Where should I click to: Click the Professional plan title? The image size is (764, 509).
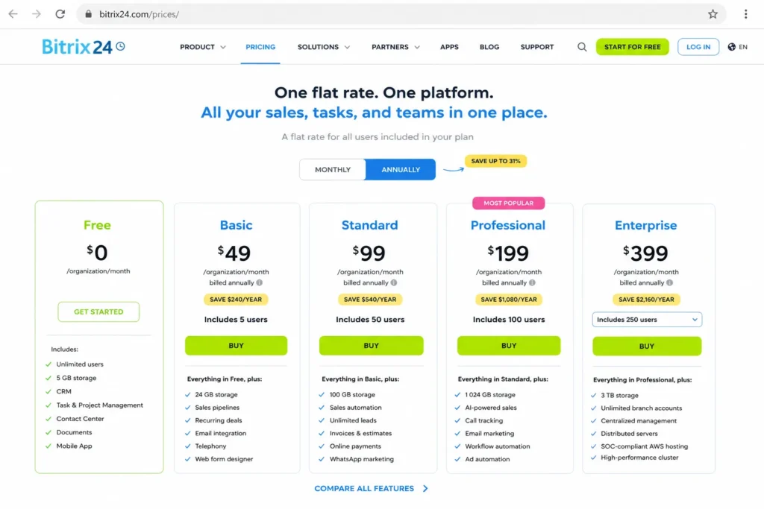pyautogui.click(x=507, y=225)
